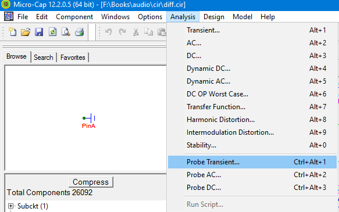Viewport: 339px width, 212px height.
Task: Click the Micro-Cap document icon beside File
Action: coord(9,16)
